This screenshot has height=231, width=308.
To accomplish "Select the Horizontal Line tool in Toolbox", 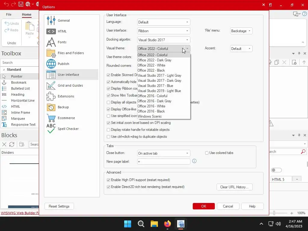I will [20, 100].
